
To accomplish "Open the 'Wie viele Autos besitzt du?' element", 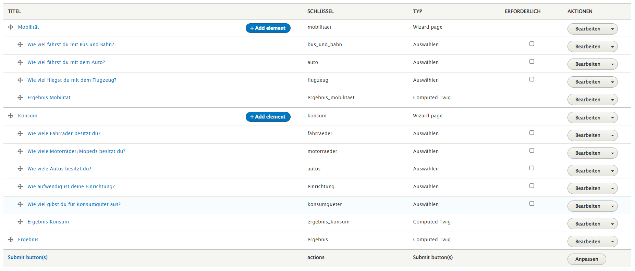I will 59,169.
